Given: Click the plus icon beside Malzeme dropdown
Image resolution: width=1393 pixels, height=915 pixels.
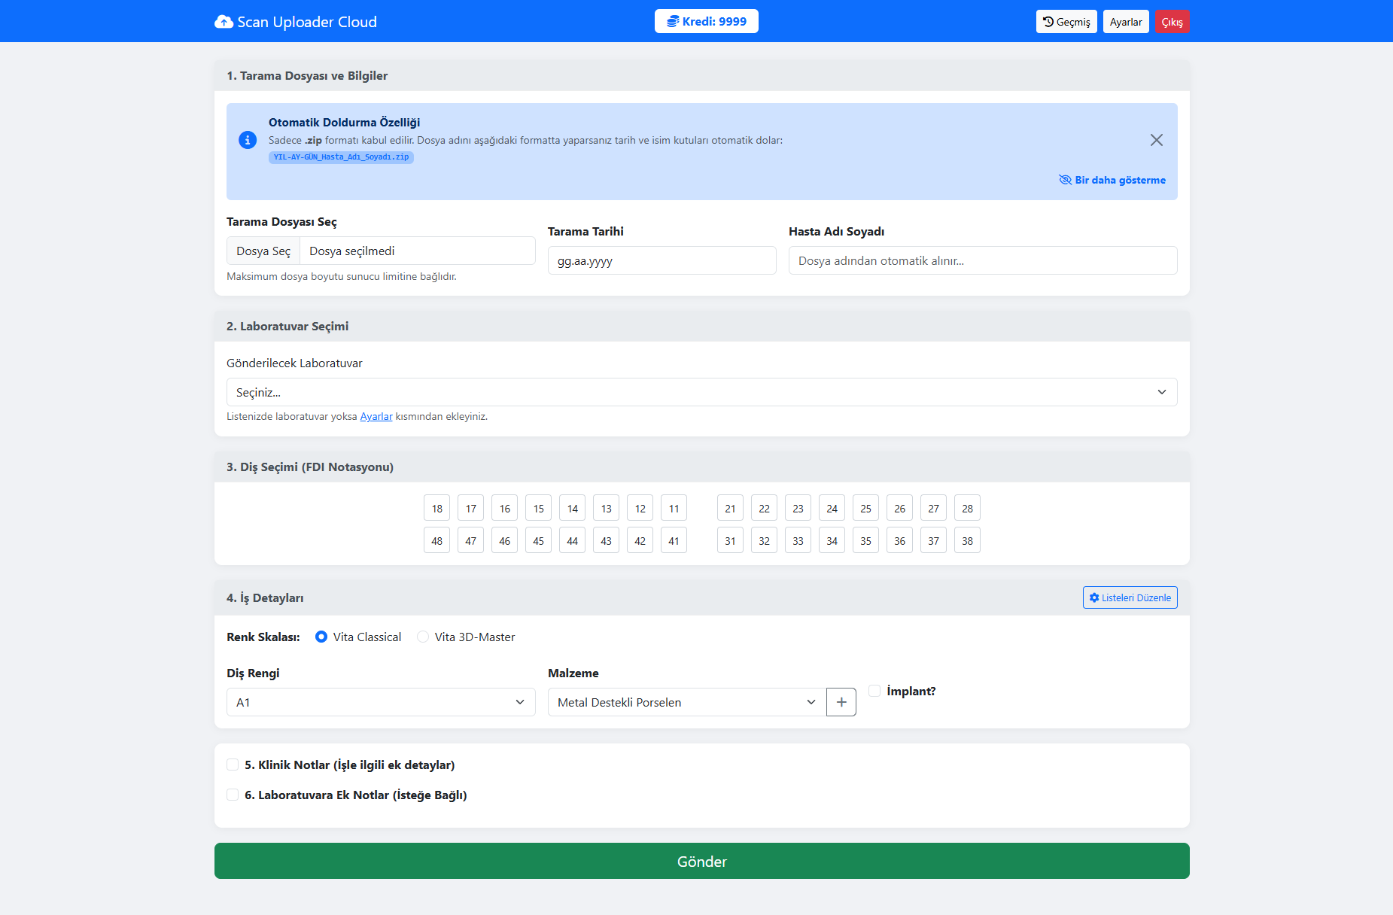Looking at the screenshot, I should tap(841, 701).
